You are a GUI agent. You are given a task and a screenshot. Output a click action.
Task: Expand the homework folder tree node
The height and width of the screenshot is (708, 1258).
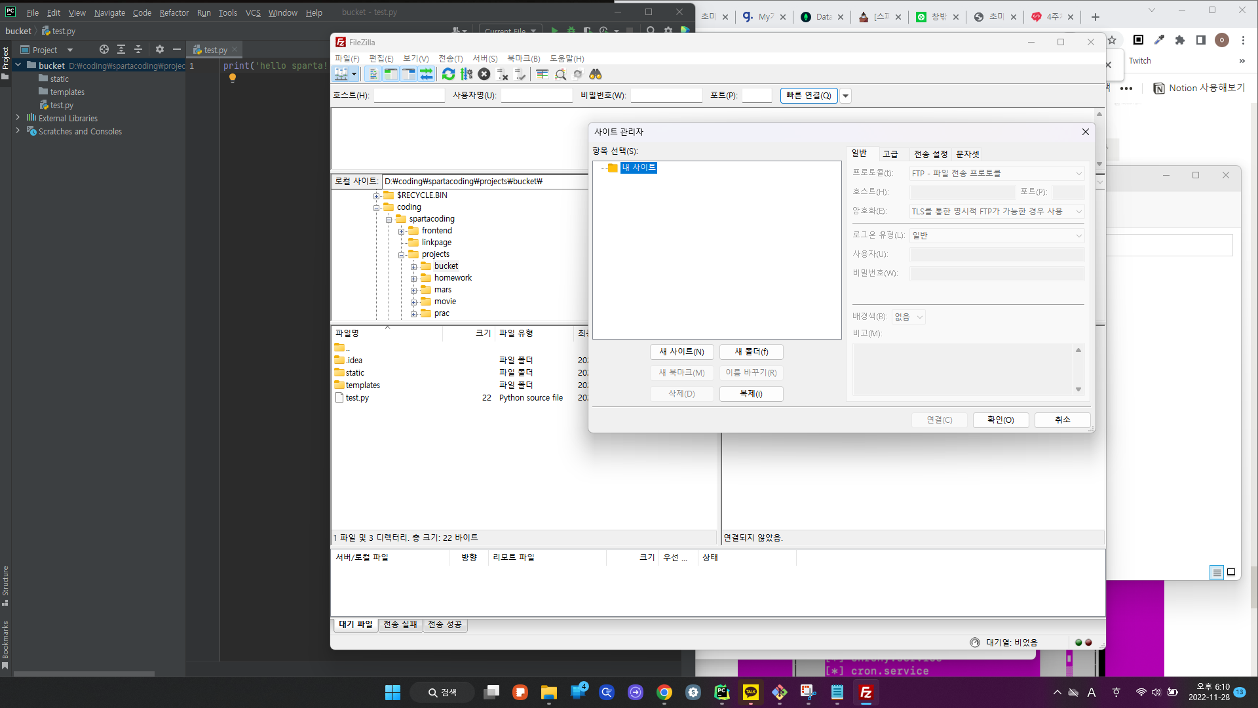point(414,279)
